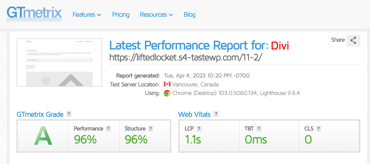Image resolution: width=370 pixels, height=164 pixels.
Task: Click the 96% Performance score
Action: click(x=85, y=139)
